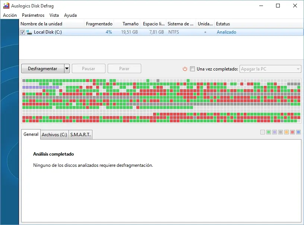The height and width of the screenshot is (225, 304).
Task: Click the Estatus column header
Action: 223,24
